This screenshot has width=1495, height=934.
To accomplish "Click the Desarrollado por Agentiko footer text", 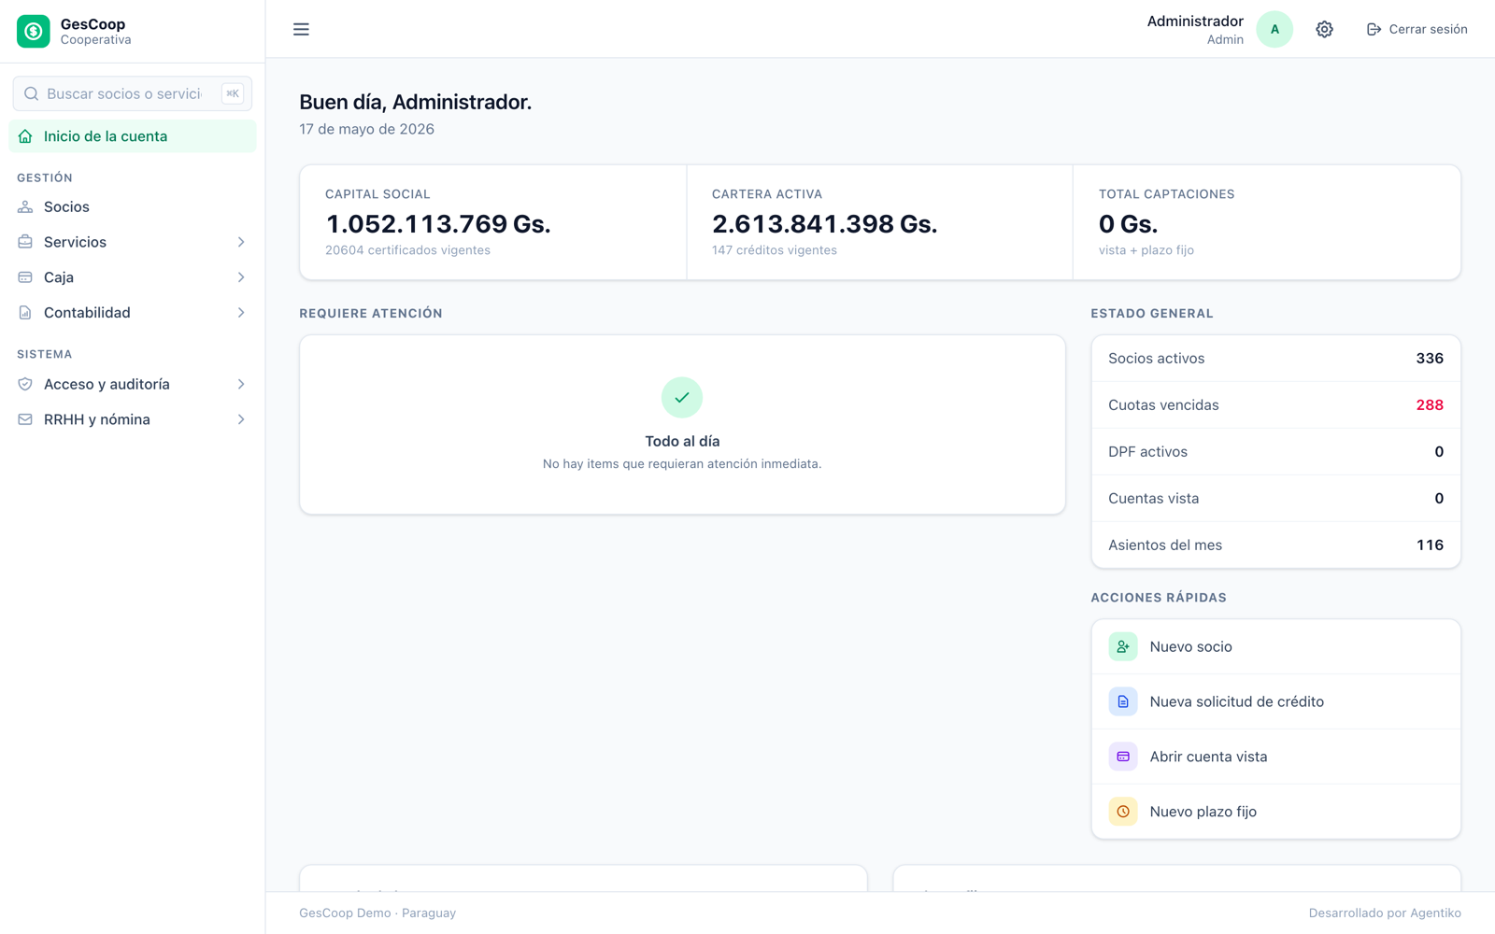I will click(x=1385, y=913).
